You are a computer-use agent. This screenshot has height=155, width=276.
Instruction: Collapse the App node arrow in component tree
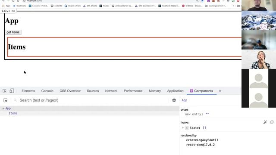(x=3, y=108)
